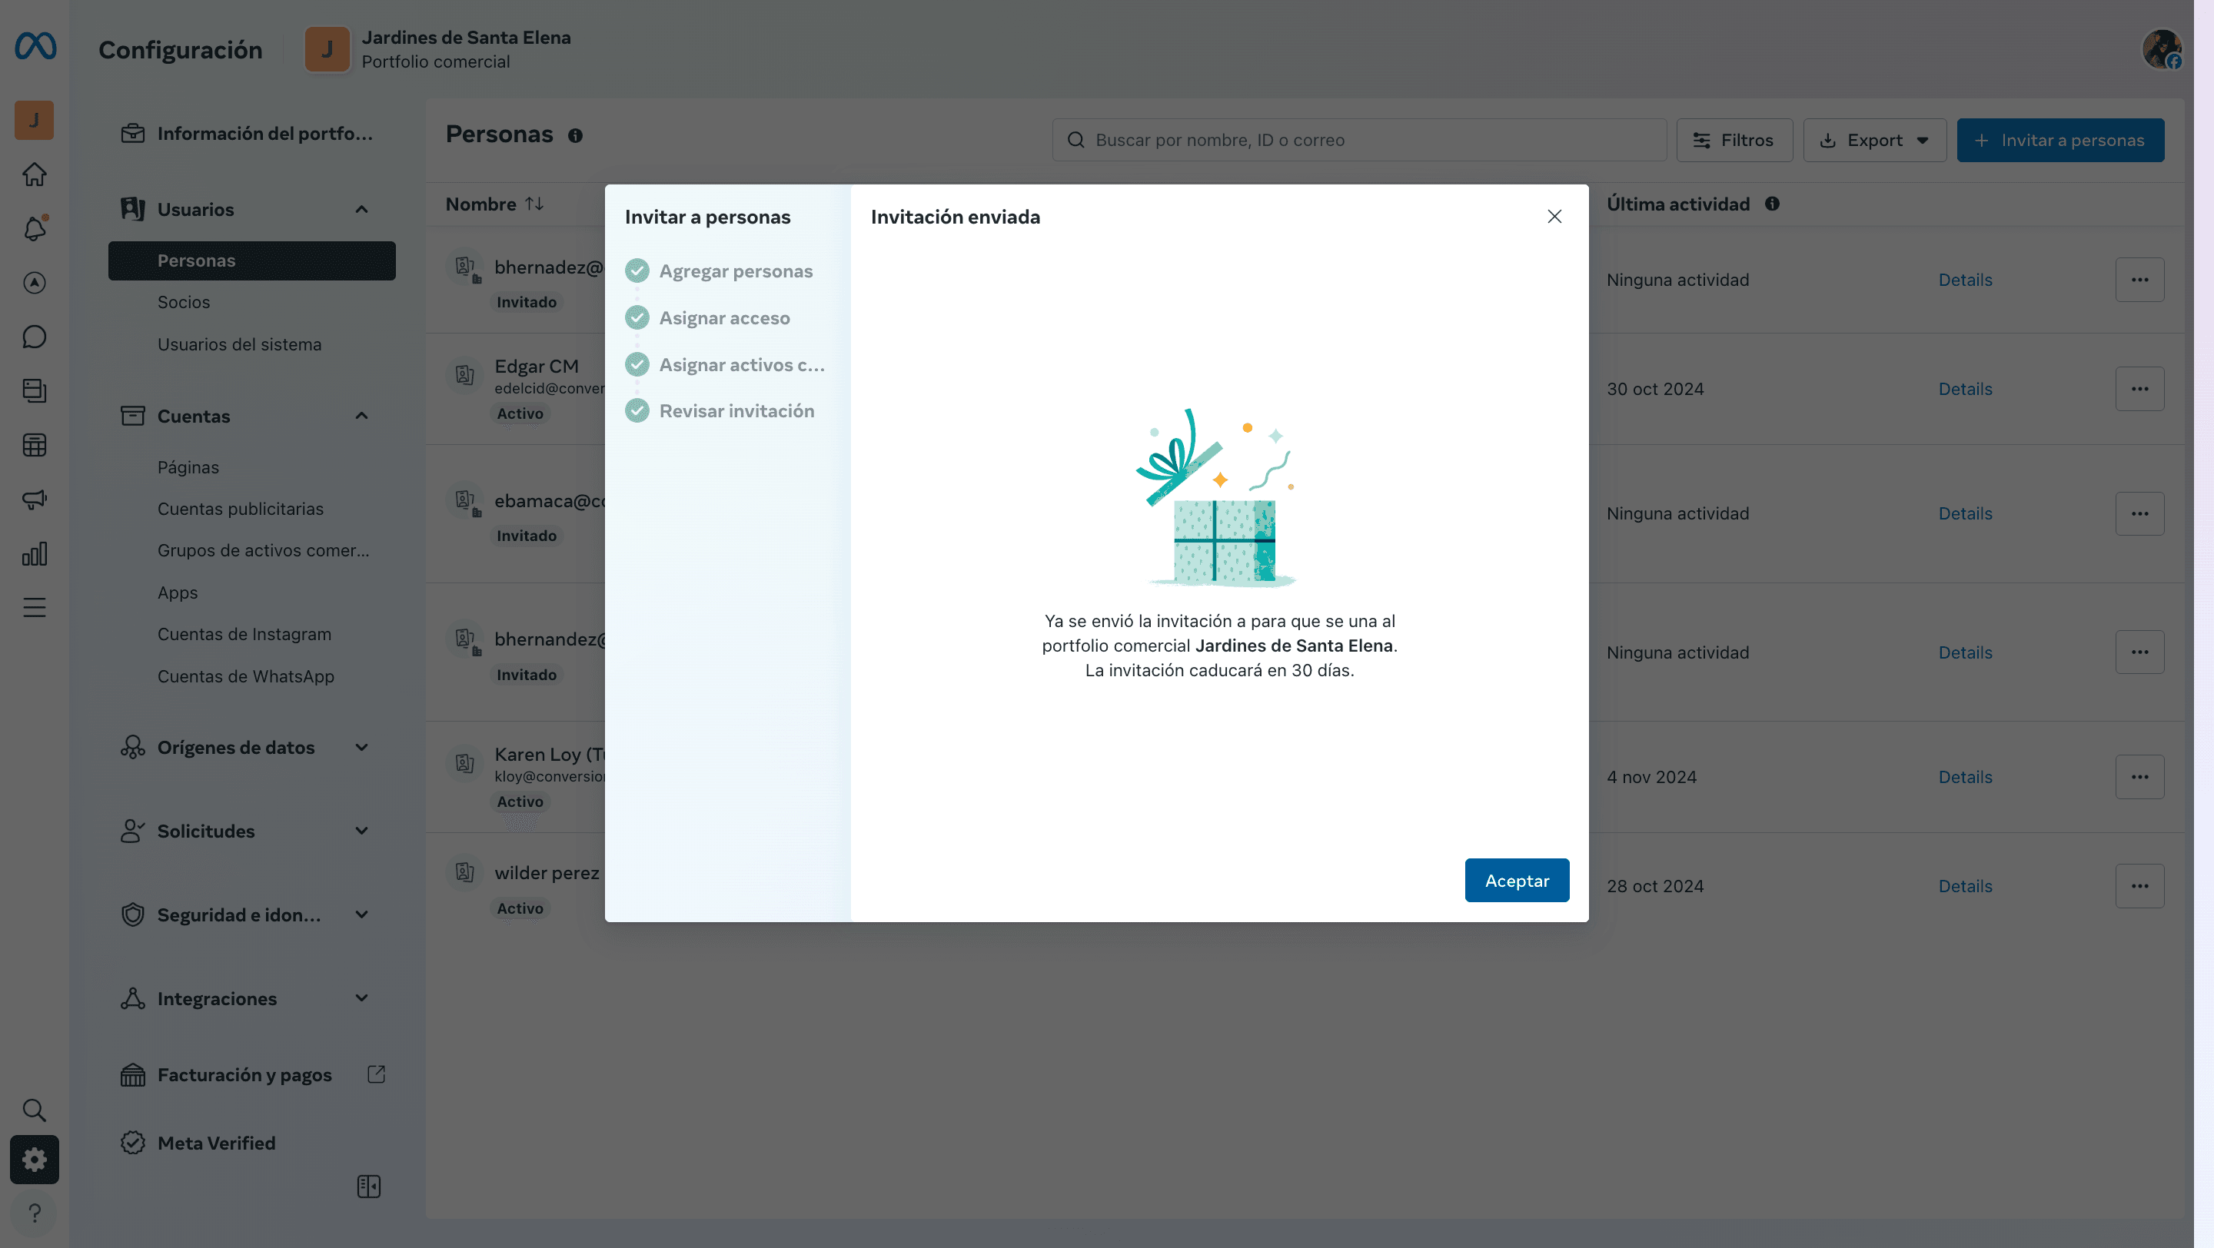The image size is (2214, 1248).
Task: Click the Última actividad info icon
Action: pos(1772,204)
